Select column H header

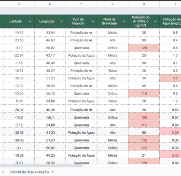(x=144, y=4)
